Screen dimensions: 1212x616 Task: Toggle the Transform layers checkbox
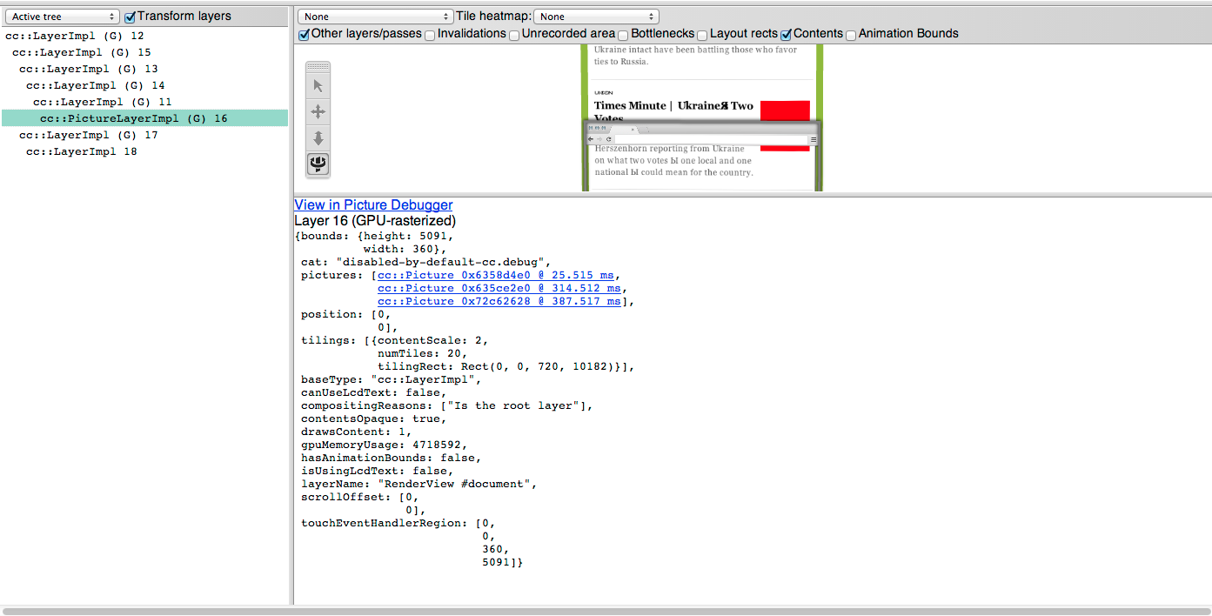[x=131, y=17]
